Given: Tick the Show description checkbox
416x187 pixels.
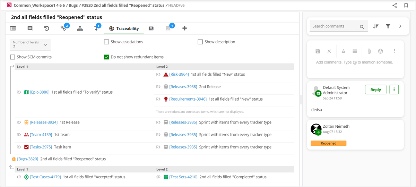Looking at the screenshot, I should [200, 42].
